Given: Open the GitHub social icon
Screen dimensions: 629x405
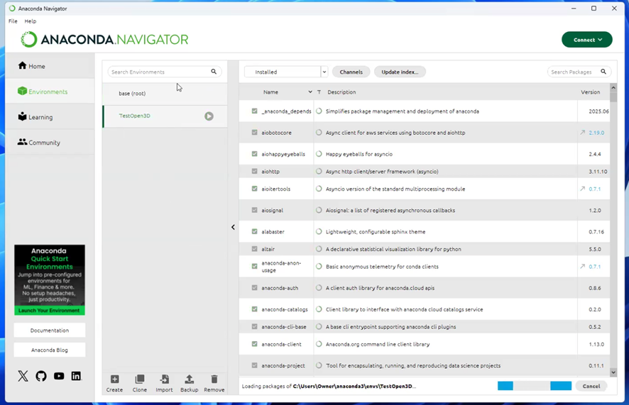Looking at the screenshot, I should pyautogui.click(x=41, y=376).
